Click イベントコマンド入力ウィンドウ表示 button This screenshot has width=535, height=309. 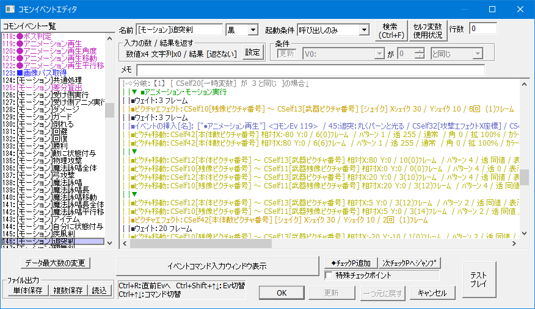[x=217, y=266]
